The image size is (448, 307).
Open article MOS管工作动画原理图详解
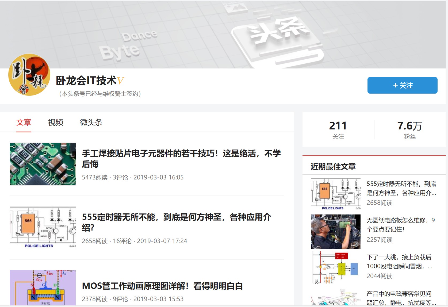(162, 286)
